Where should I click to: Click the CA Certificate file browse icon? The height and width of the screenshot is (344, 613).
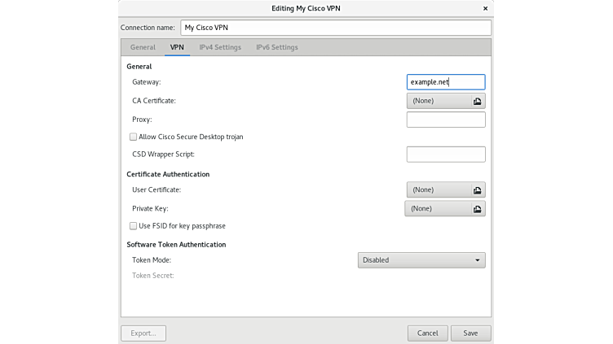point(477,101)
